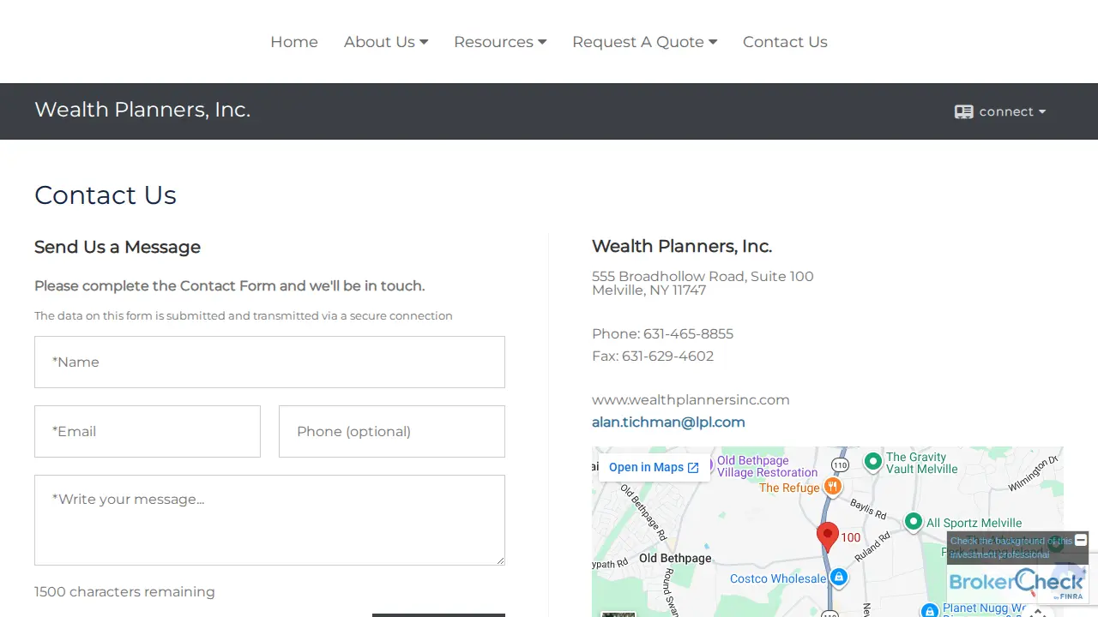Screen dimensions: 1098x617
Task: Click the connect card icon in header
Action: [x=963, y=111]
